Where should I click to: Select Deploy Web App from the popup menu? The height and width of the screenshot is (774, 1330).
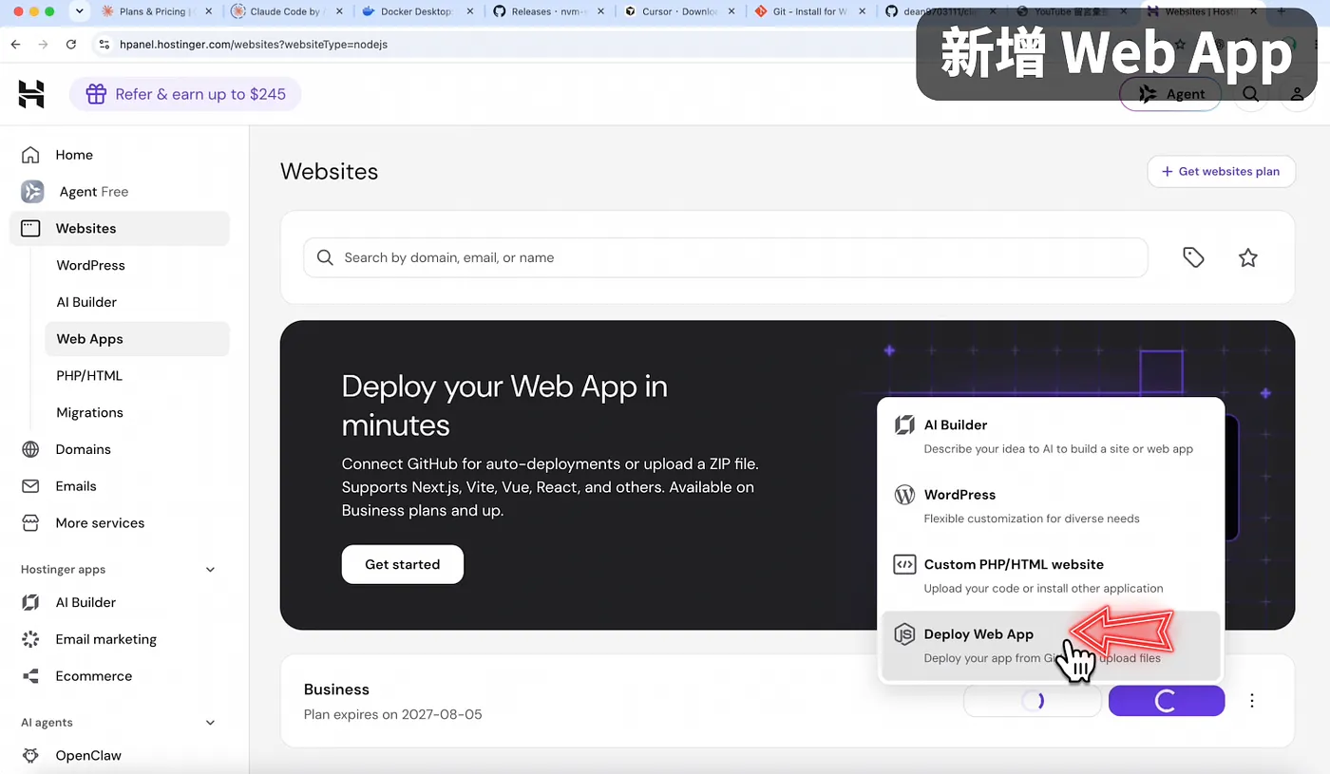[x=1050, y=646]
